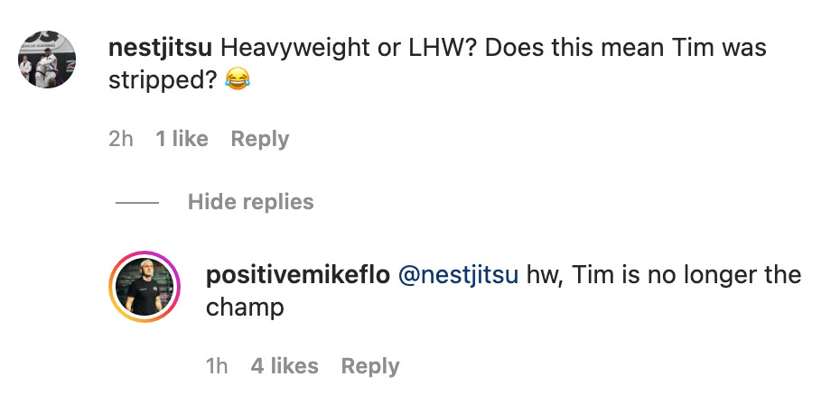This screenshot has height=395, width=840.
Task: Click the nestjitsu username at top
Action: click(160, 47)
